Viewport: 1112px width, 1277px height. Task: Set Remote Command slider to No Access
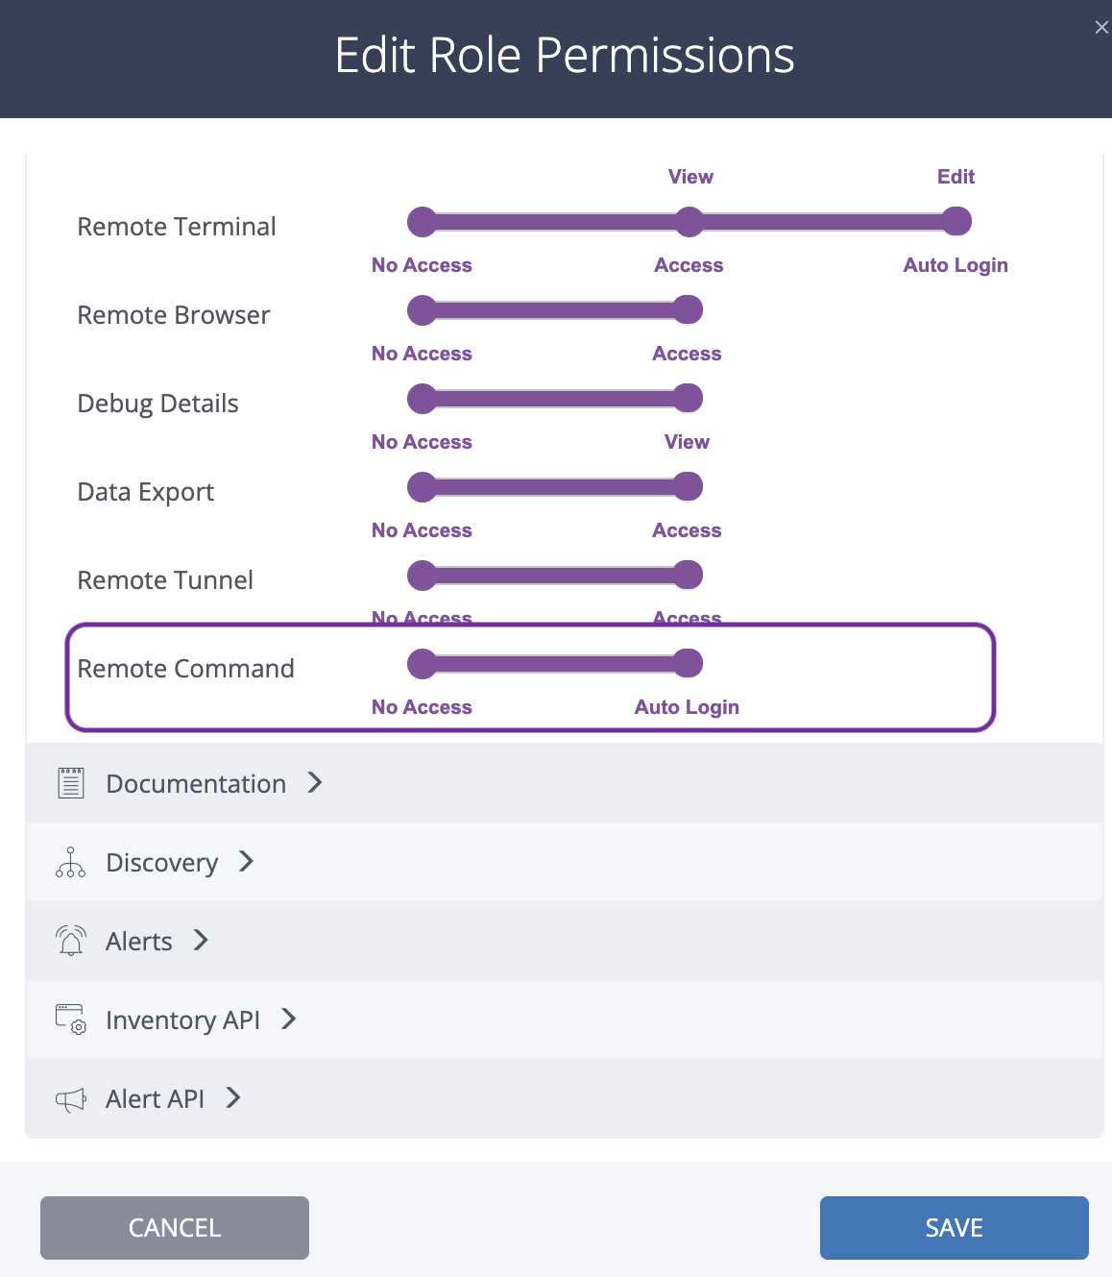(423, 664)
